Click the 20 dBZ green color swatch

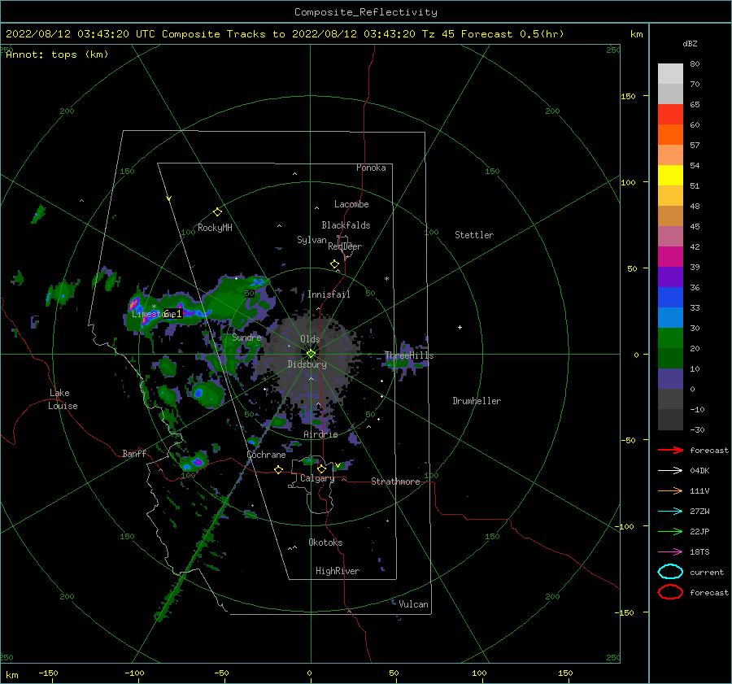670,338
